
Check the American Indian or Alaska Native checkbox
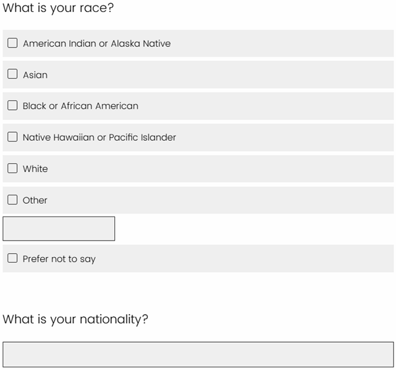[x=13, y=43]
